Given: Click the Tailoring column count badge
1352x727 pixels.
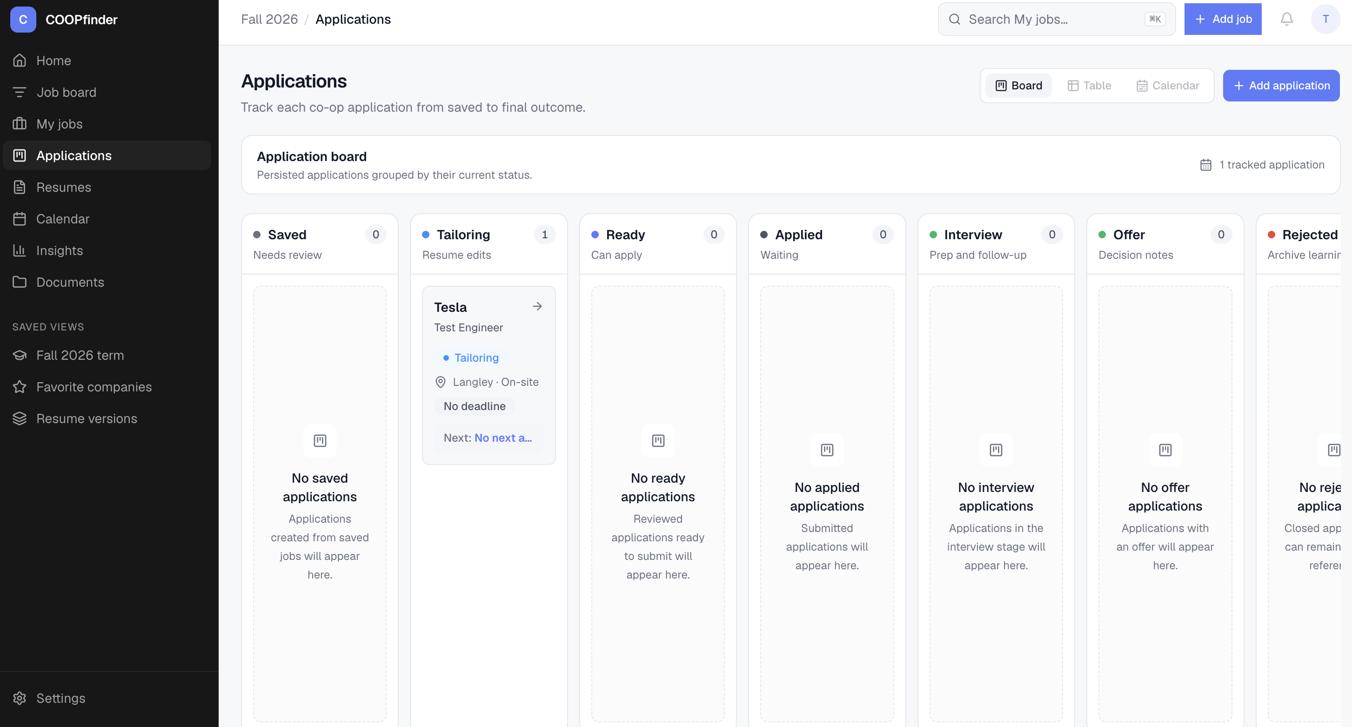Looking at the screenshot, I should point(544,235).
